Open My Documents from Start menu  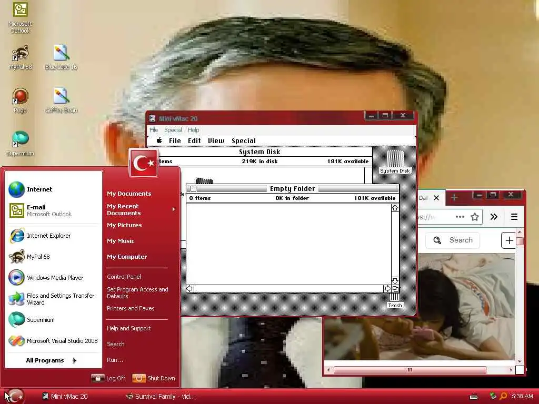129,194
